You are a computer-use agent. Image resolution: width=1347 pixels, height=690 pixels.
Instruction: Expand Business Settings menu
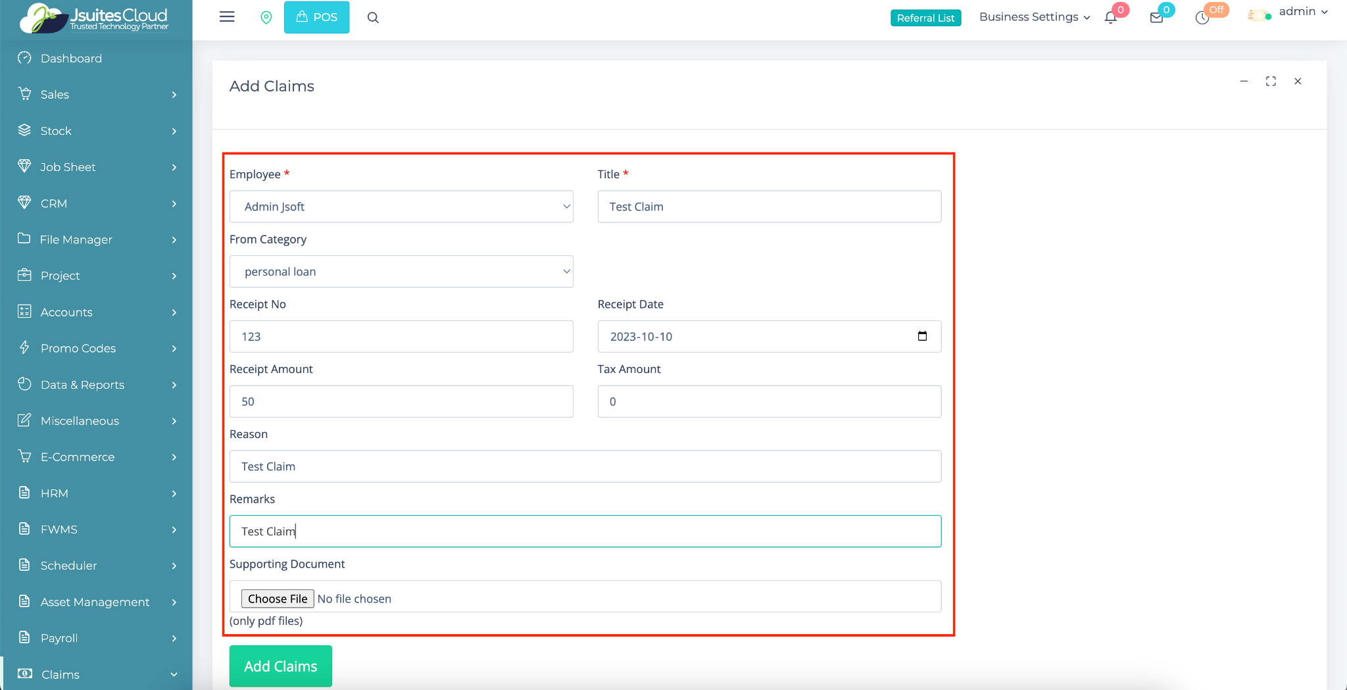pos(1034,17)
